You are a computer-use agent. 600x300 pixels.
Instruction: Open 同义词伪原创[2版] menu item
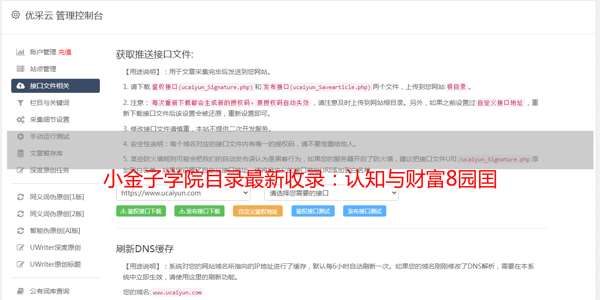(x=55, y=214)
